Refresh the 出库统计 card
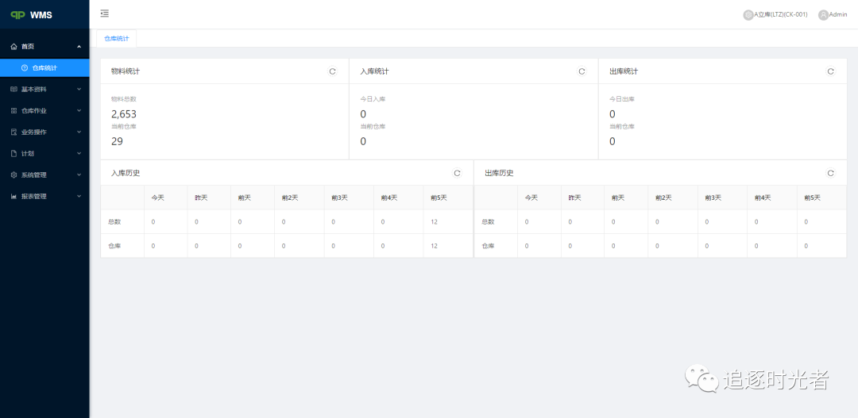 coord(831,71)
